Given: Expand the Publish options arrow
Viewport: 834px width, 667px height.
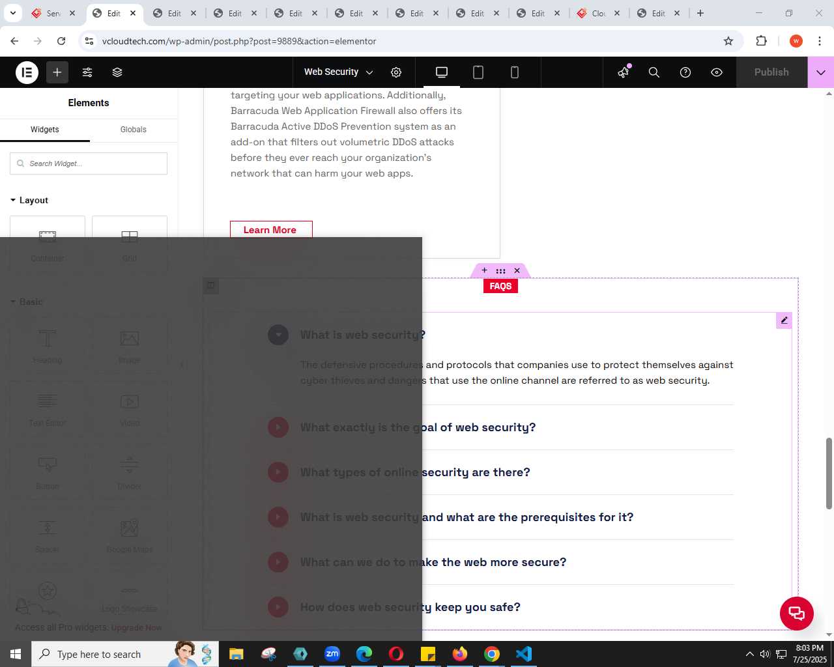Looking at the screenshot, I should (x=821, y=72).
